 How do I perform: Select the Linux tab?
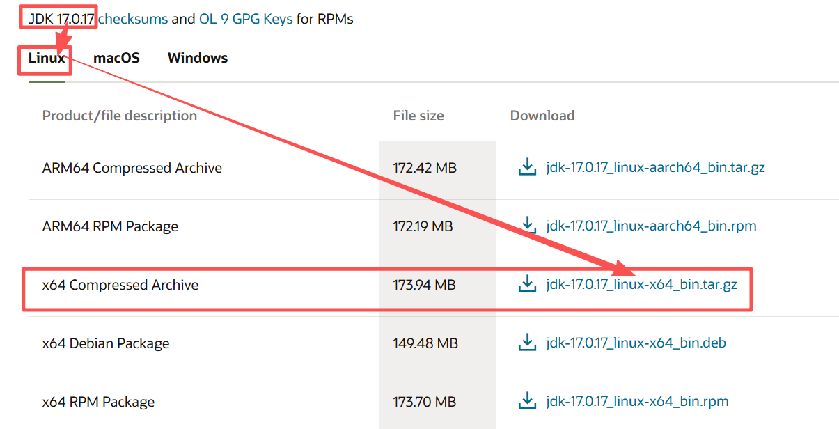pyautogui.click(x=47, y=58)
